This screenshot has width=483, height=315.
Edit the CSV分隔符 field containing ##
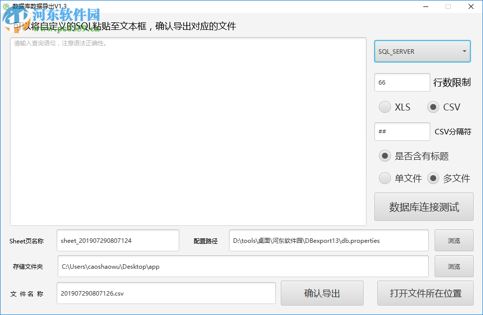(402, 131)
